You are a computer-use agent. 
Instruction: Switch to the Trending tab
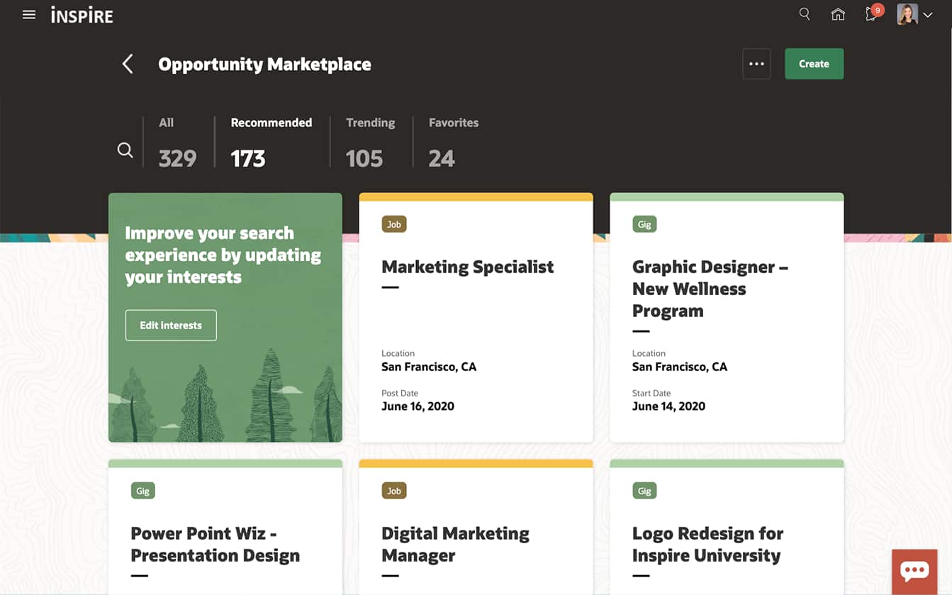tap(369, 140)
